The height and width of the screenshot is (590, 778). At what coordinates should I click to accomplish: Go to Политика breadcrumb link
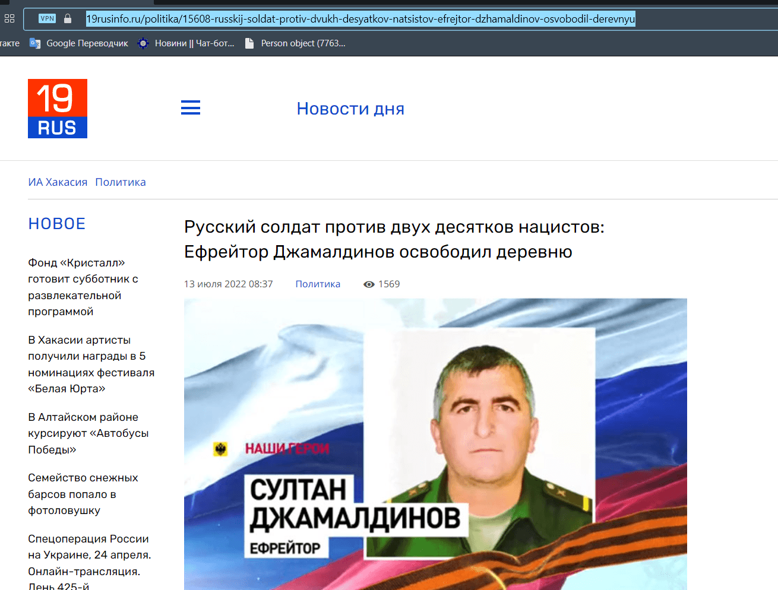121,182
